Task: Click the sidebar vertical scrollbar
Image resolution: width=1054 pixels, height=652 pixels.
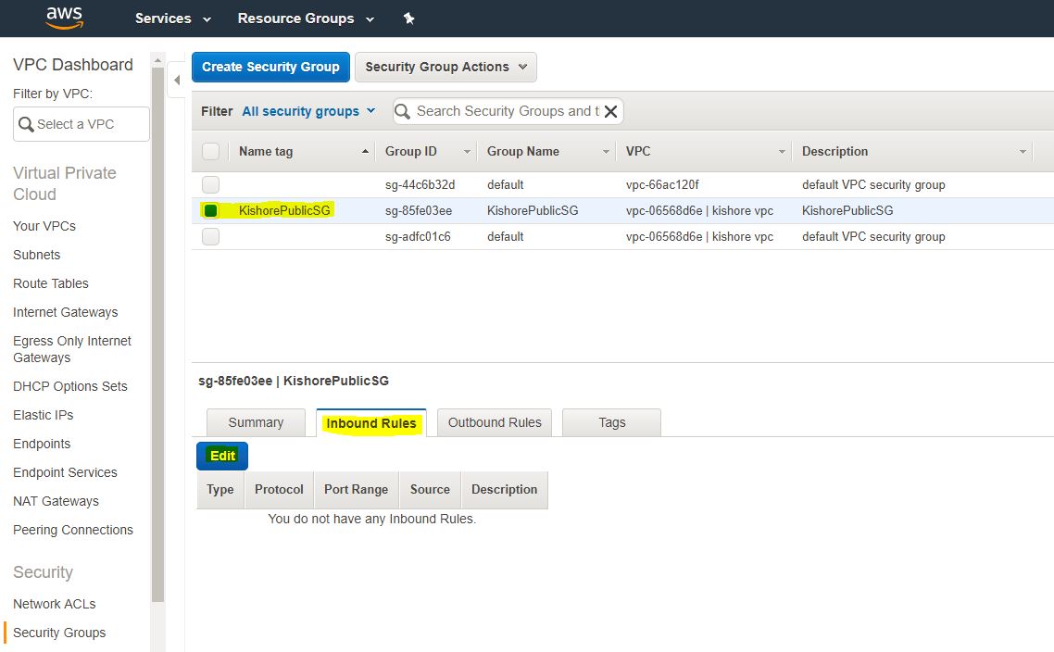Action: [x=157, y=333]
